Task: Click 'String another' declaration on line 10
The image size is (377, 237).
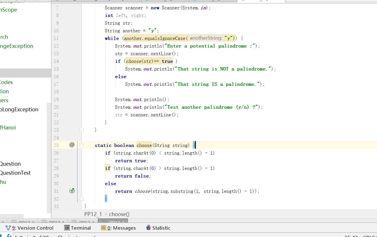Action: point(123,31)
